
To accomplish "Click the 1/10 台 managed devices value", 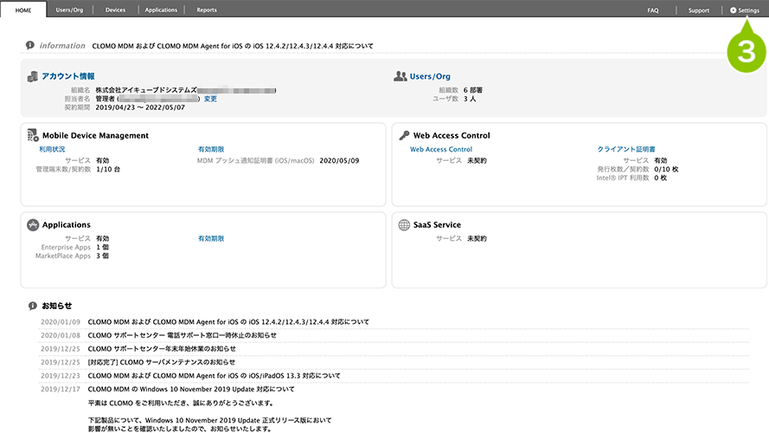I will (108, 170).
